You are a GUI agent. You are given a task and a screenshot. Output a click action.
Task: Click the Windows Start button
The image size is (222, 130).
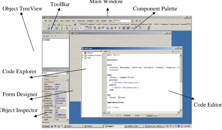click(x=46, y=126)
